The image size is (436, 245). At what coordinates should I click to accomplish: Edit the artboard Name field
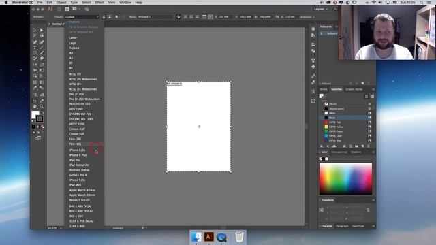pyautogui.click(x=156, y=17)
